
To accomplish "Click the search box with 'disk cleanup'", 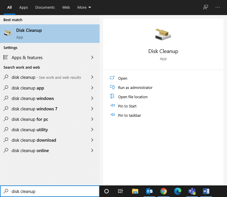I will (x=50, y=191).
